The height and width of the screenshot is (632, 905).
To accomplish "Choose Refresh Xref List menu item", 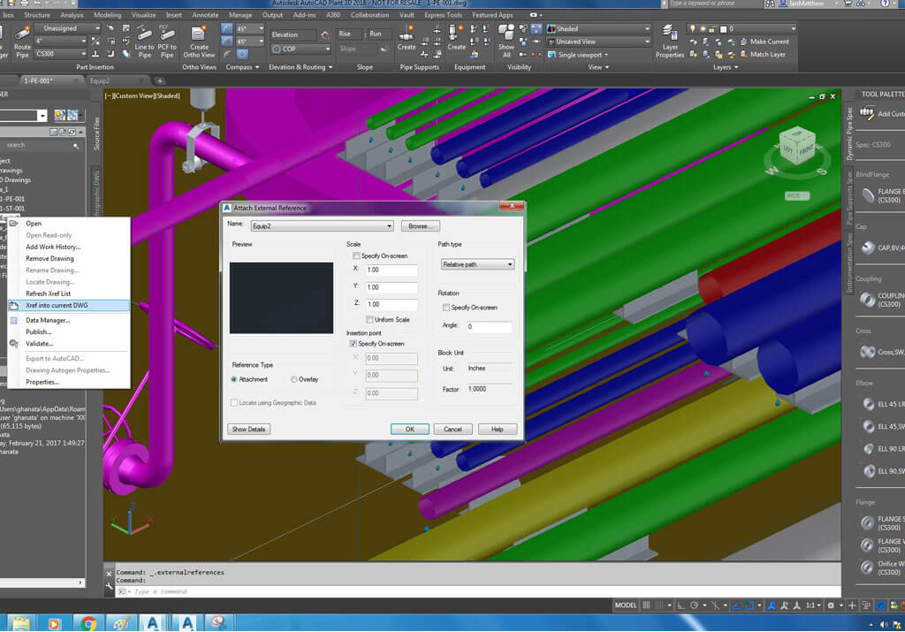I will point(69,293).
